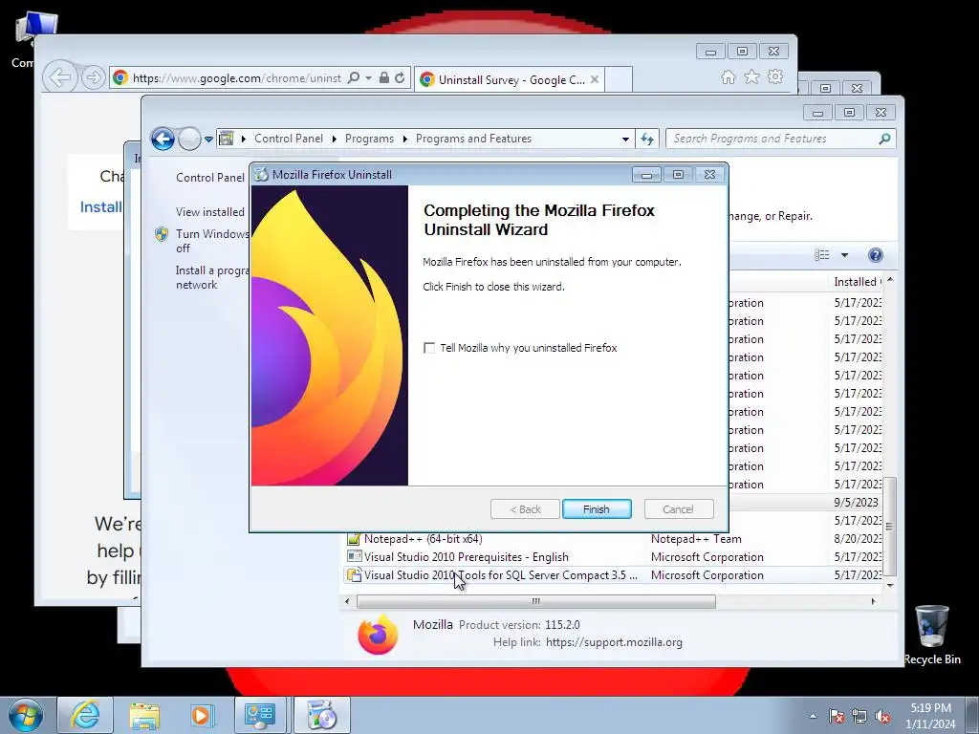979x734 pixels.
Task: Click scroll right arrow of programs list
Action: pyautogui.click(x=874, y=601)
